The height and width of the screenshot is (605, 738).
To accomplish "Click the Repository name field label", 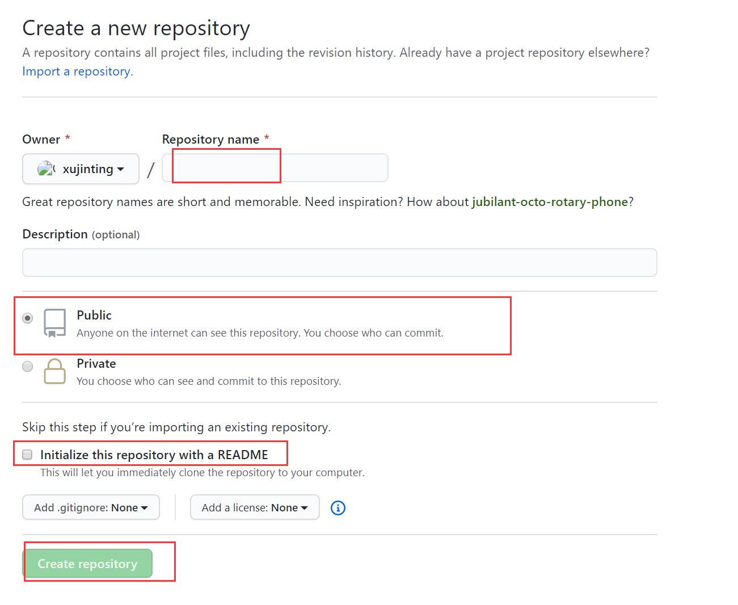I will point(210,140).
